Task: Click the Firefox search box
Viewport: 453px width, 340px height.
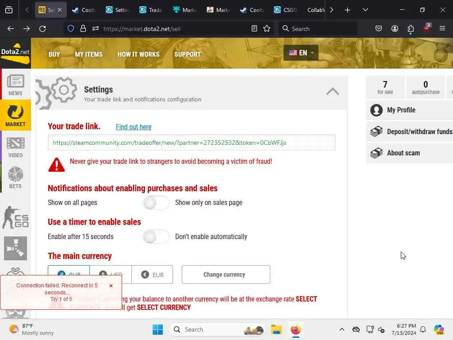Action: click(318, 29)
